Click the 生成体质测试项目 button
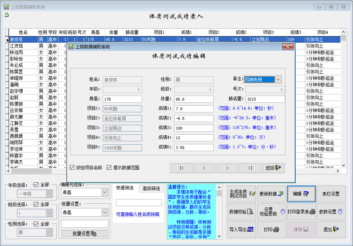The height and width of the screenshot is (246, 353). point(242,194)
